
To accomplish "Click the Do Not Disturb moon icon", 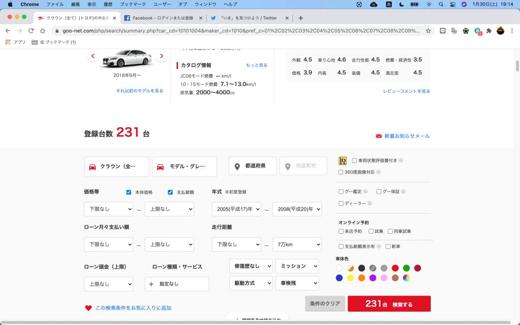I will click(401, 4).
